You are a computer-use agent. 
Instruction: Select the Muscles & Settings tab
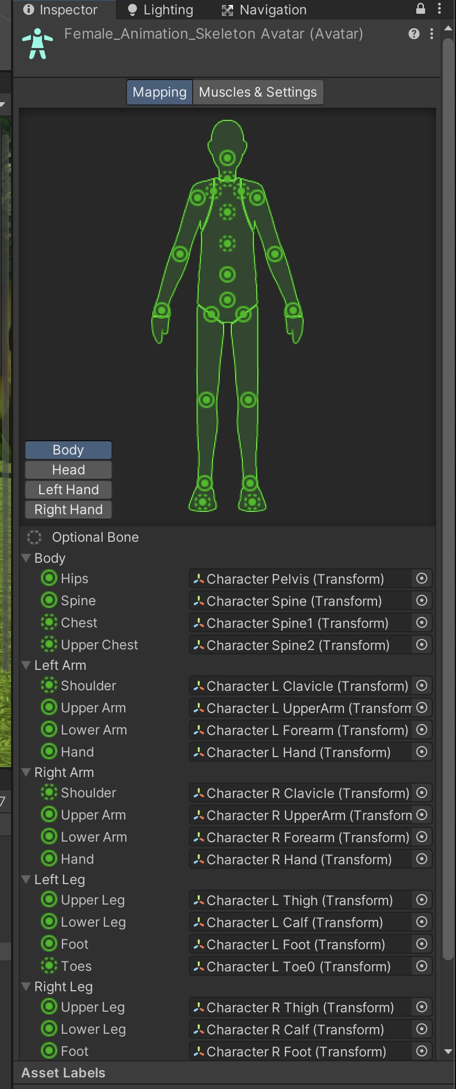coord(258,92)
